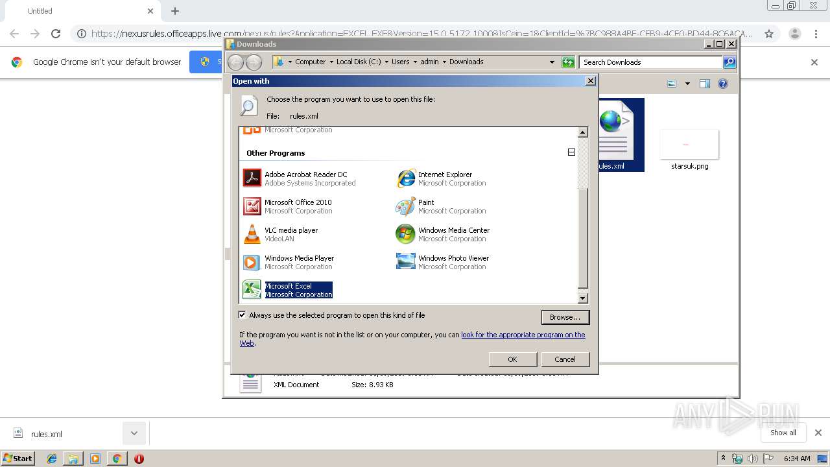Viewport: 830px width, 467px height.
Task: Change view icon in Explorer toolbar
Action: 672,84
